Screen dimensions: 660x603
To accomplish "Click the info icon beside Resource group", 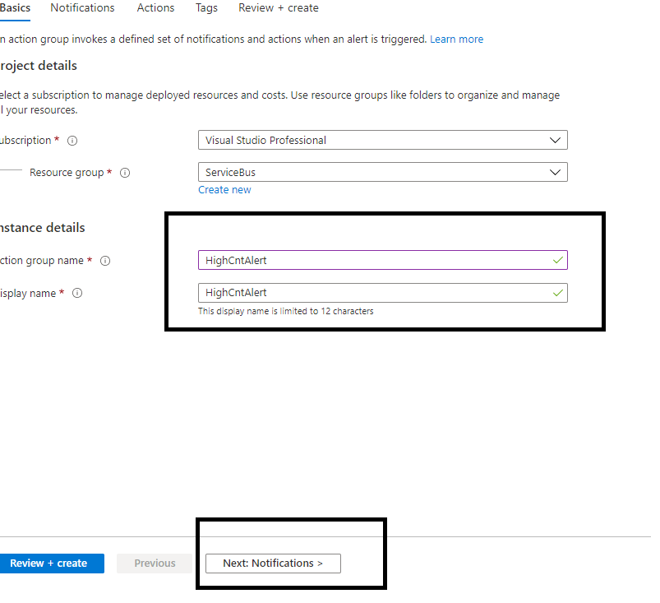I will 125,173.
